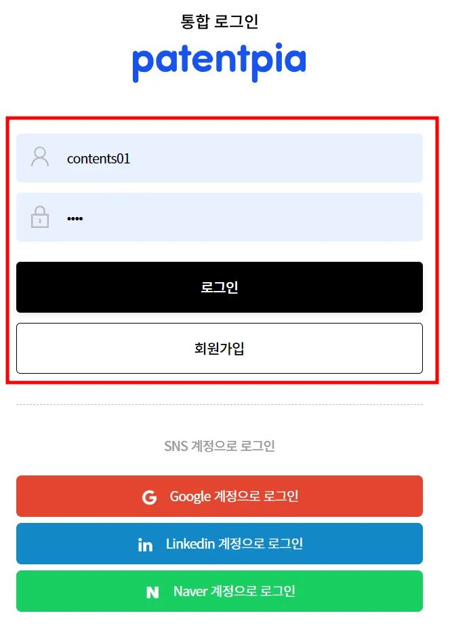The width and height of the screenshot is (450, 624).
Task: Open the 회원가입 sign-up button
Action: click(x=220, y=348)
